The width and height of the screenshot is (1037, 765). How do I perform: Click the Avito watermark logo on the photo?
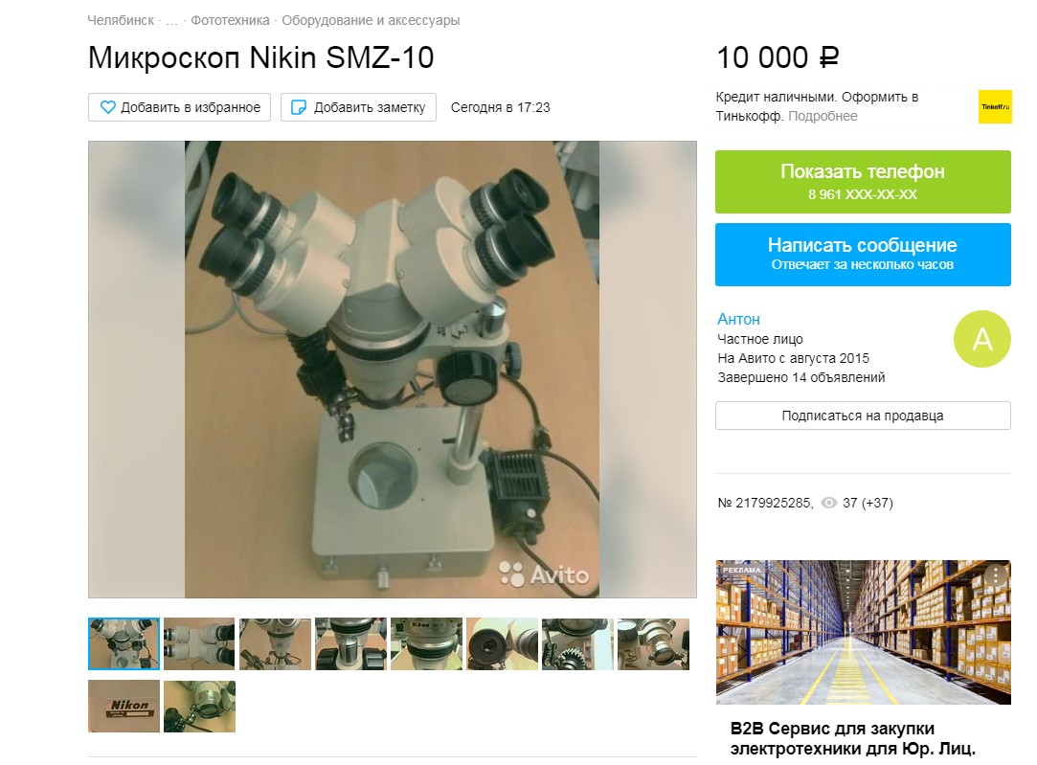tap(543, 574)
